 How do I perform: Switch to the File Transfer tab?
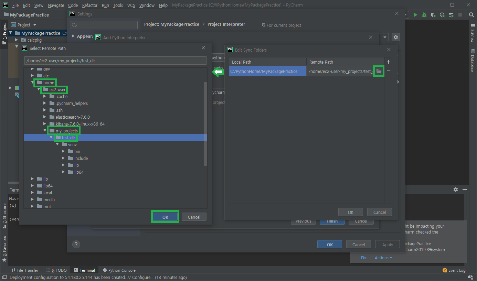click(x=25, y=270)
